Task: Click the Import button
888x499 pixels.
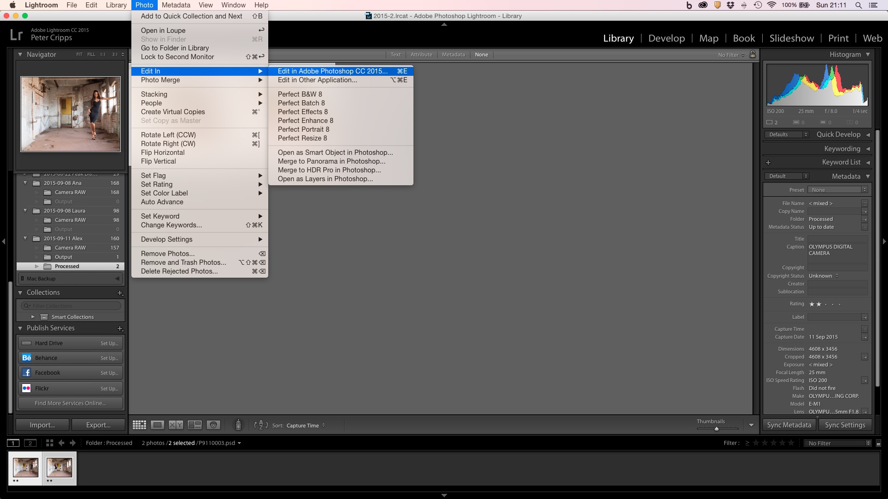Action: coord(42,425)
